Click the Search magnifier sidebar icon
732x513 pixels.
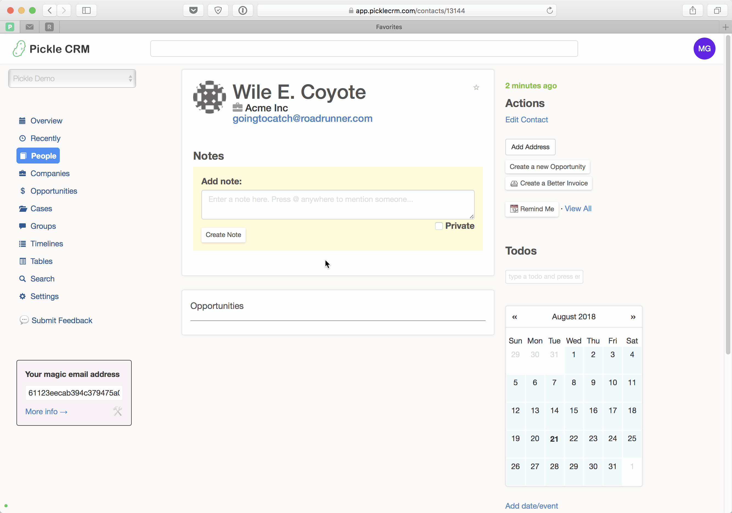(x=22, y=279)
